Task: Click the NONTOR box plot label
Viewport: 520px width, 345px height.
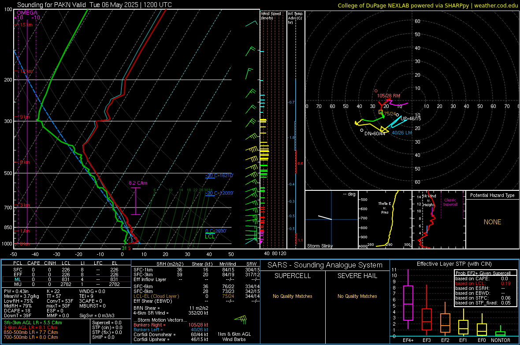Action: (x=501, y=340)
